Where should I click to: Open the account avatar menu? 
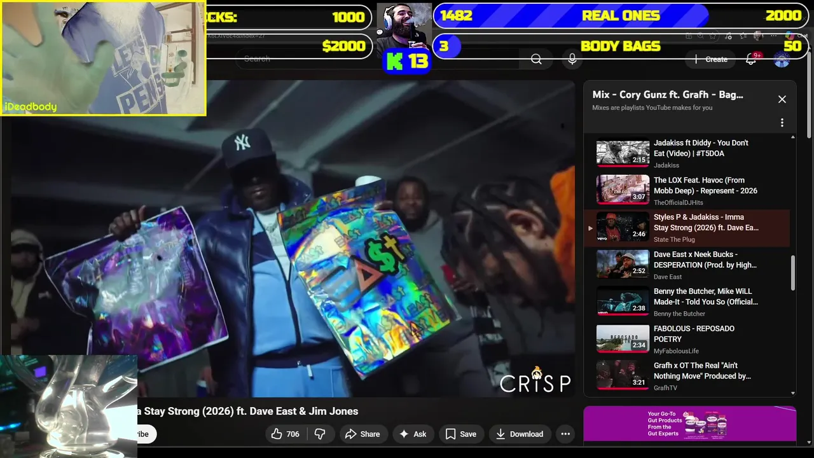coord(782,59)
